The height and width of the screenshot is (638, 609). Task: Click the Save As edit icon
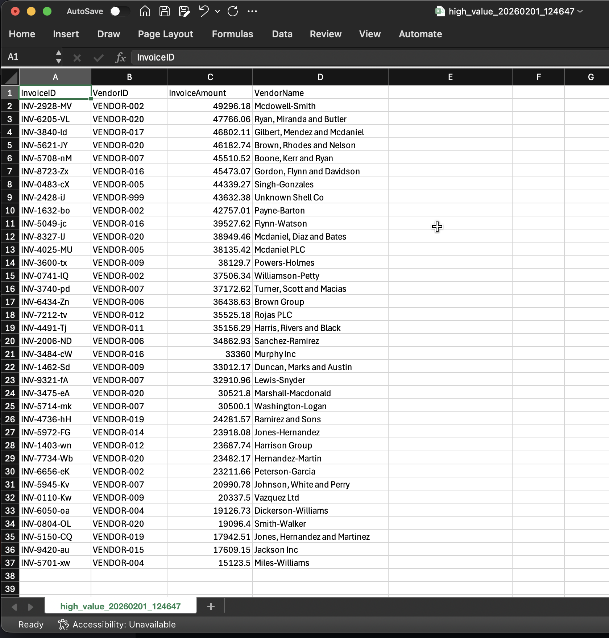(x=184, y=12)
